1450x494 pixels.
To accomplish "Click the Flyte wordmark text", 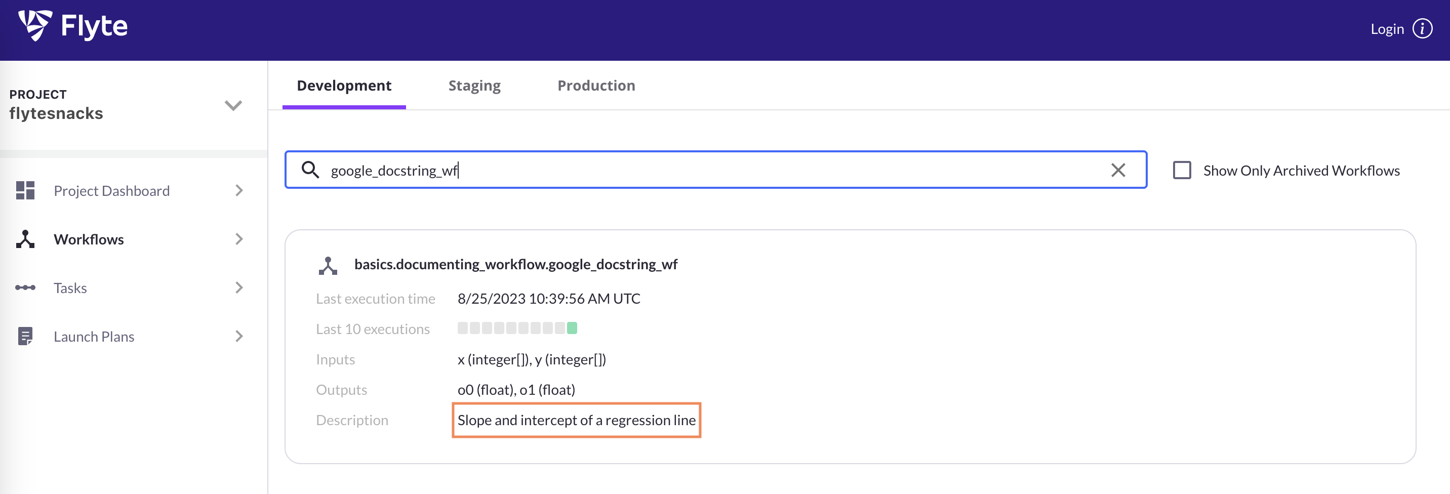I will tap(94, 26).
